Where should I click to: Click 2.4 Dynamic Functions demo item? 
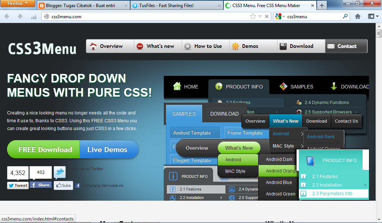pos(326,103)
